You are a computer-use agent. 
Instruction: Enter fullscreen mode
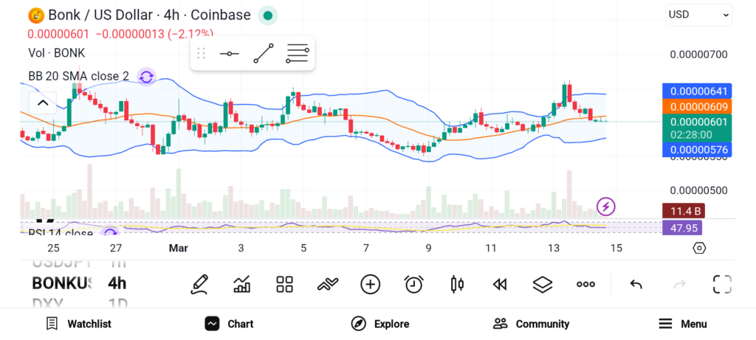pos(722,284)
